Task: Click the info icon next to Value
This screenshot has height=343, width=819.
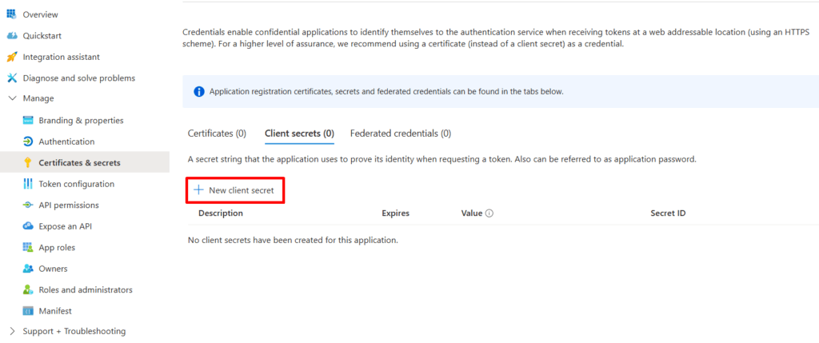Action: pyautogui.click(x=489, y=213)
